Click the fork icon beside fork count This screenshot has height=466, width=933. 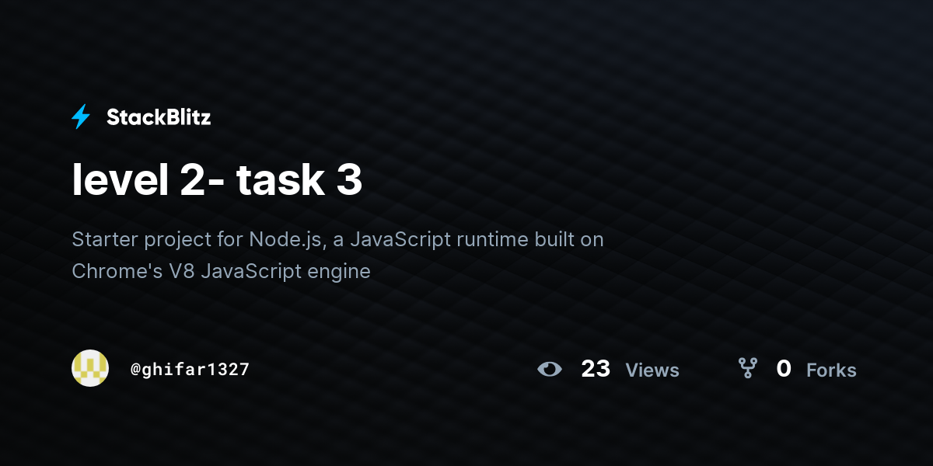[x=747, y=368]
